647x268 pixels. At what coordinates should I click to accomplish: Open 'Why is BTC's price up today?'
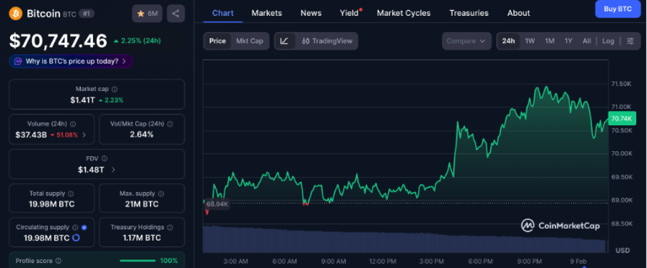71,61
